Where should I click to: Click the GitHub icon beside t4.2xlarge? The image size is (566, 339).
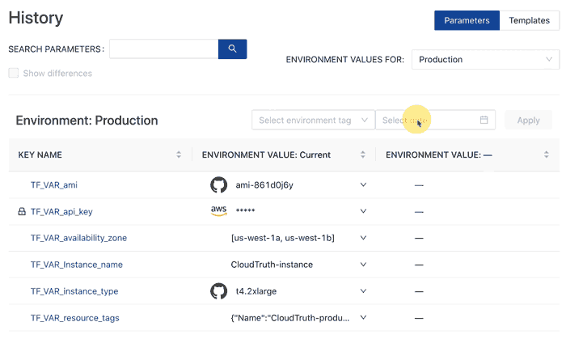[219, 291]
